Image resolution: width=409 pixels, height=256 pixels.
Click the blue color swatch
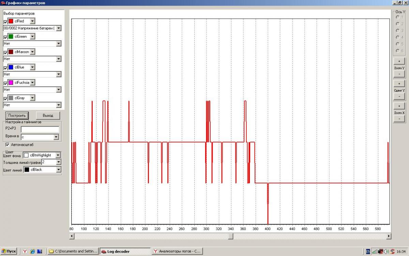pyautogui.click(x=11, y=67)
